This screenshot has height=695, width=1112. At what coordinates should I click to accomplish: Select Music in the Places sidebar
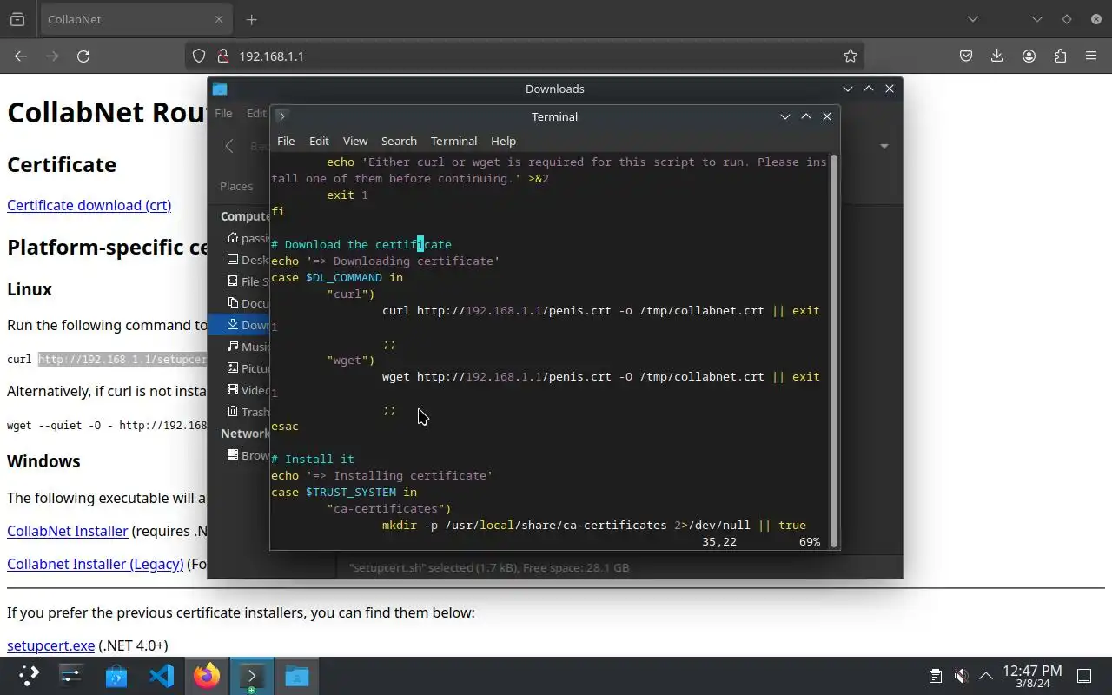click(247, 347)
